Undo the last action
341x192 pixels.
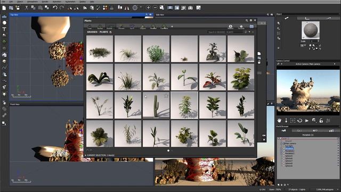pyautogui.click(x=55, y=8)
